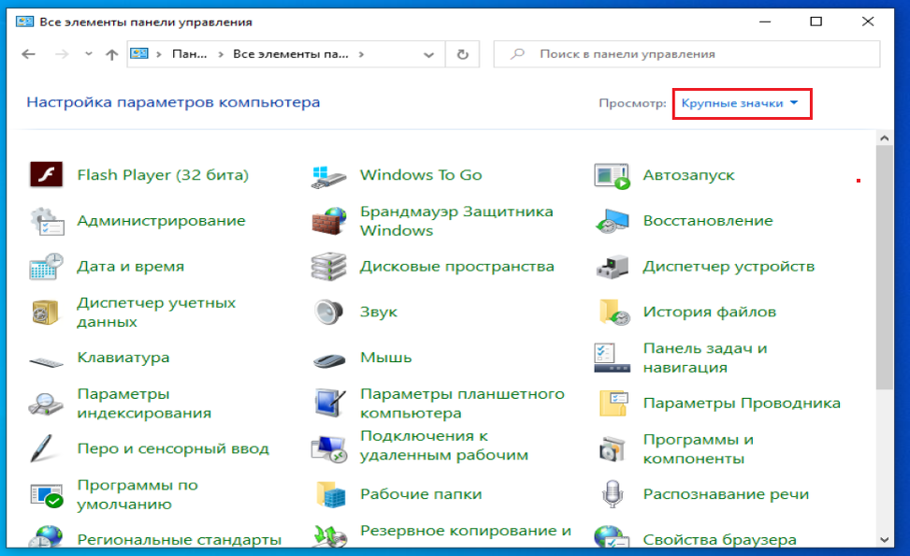Click the Звук speaker icon

pos(329,312)
